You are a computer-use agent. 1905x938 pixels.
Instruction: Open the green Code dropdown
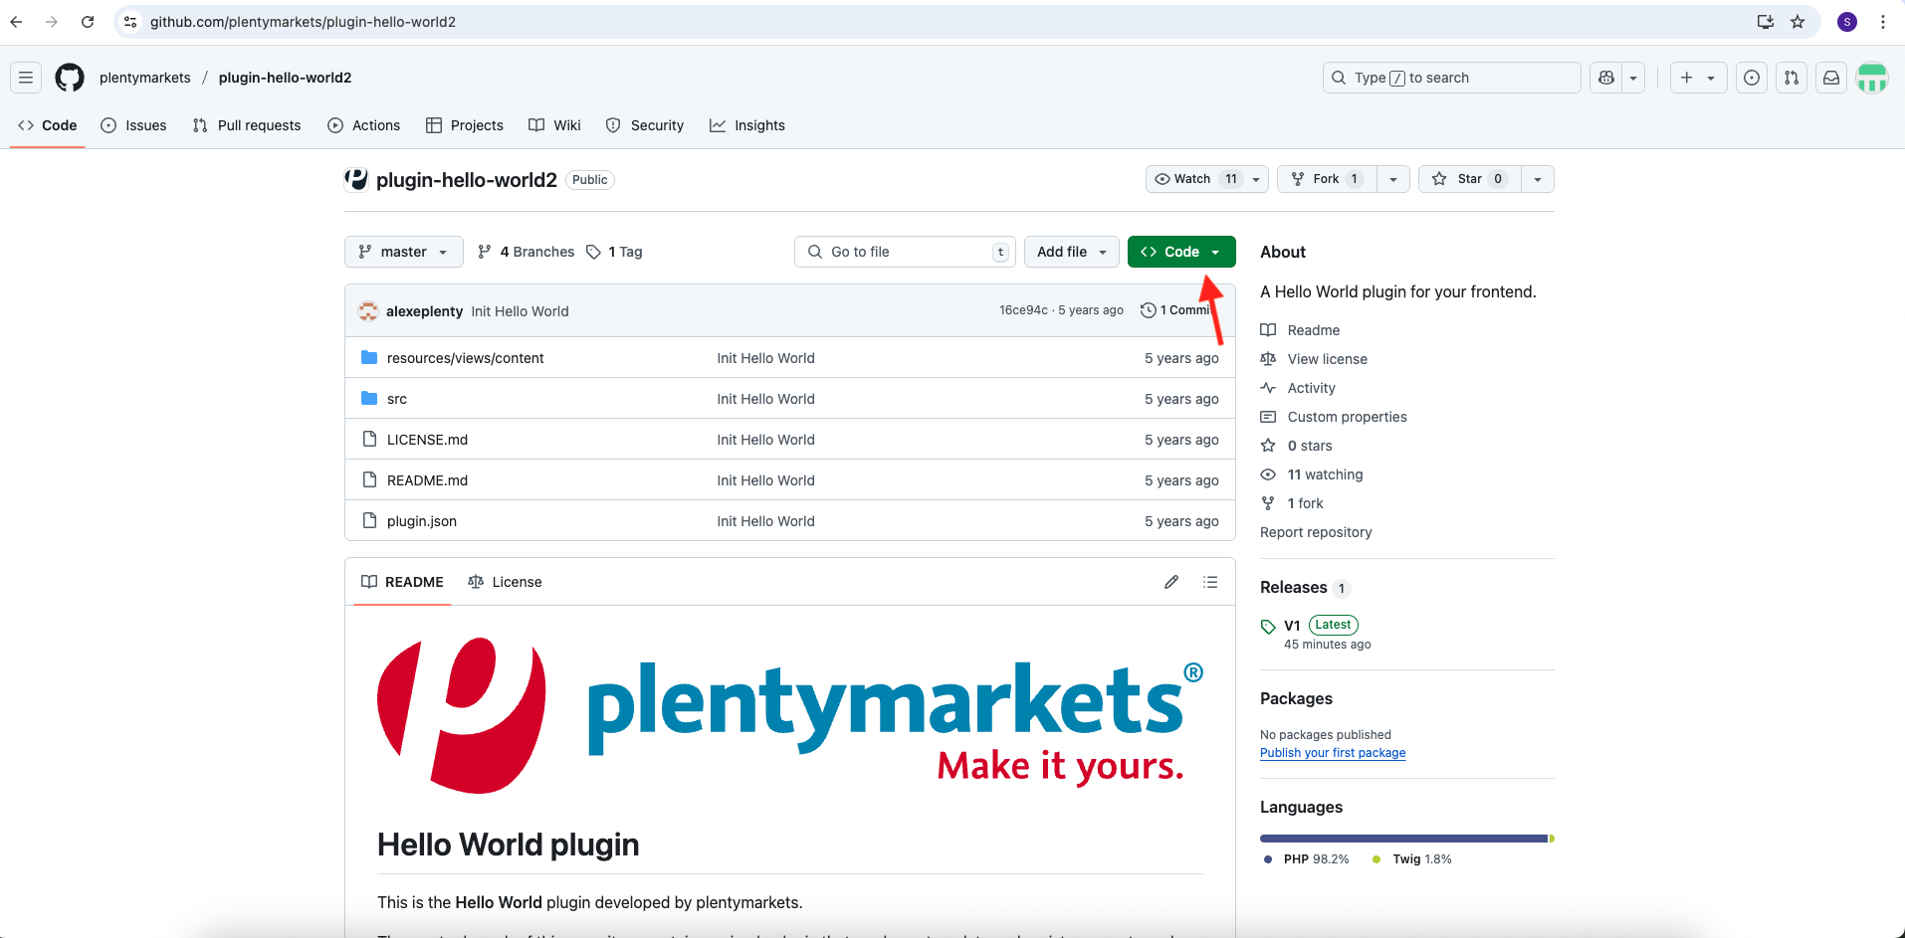coord(1181,252)
